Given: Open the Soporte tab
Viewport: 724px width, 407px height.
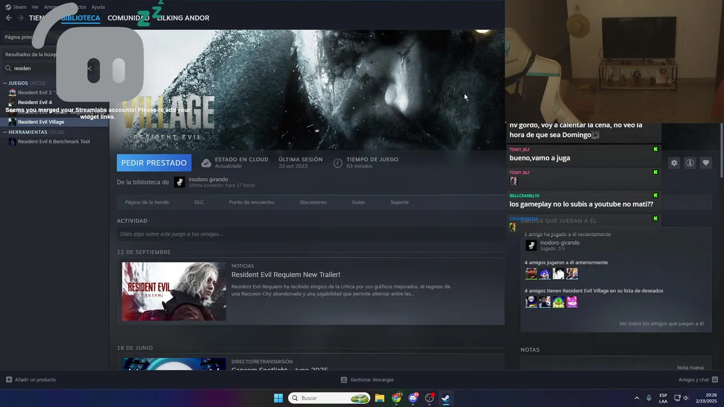Looking at the screenshot, I should click(399, 202).
